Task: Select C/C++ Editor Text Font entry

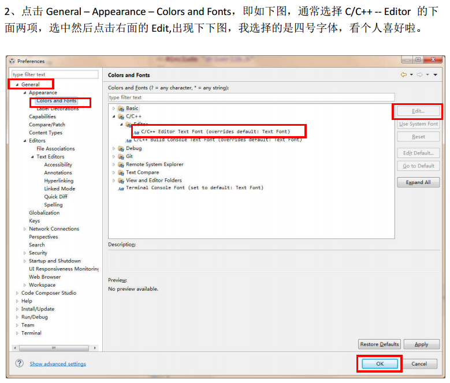Action: pyautogui.click(x=215, y=132)
